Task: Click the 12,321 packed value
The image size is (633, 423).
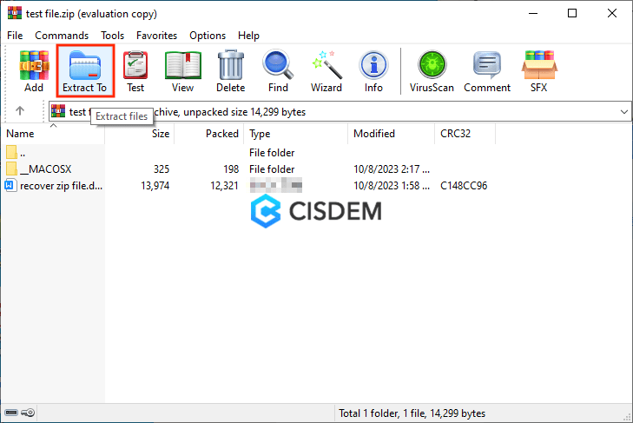Action: (224, 186)
